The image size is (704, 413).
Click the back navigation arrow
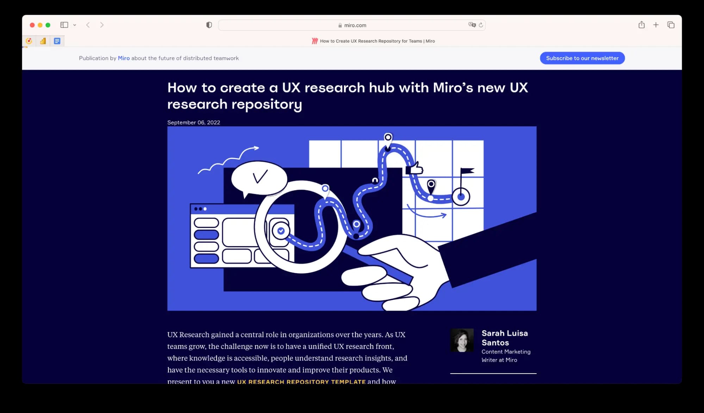tap(88, 25)
